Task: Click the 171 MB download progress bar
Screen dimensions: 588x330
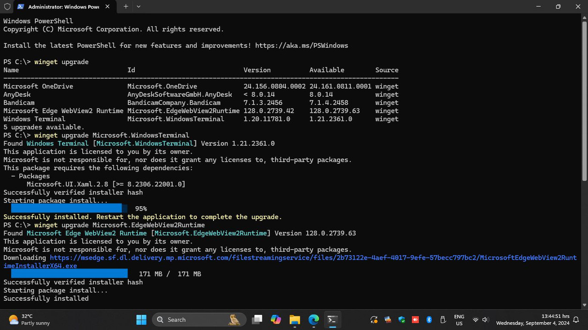Action: pos(69,274)
